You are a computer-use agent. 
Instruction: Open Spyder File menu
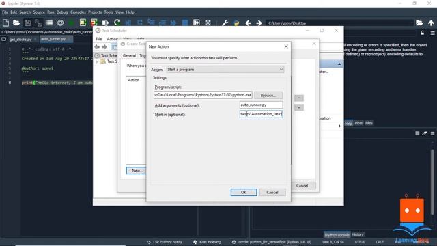(5, 12)
